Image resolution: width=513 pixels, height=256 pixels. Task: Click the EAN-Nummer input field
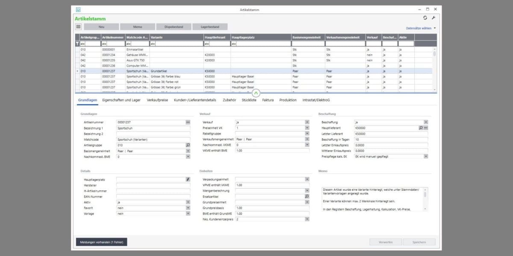point(153,196)
